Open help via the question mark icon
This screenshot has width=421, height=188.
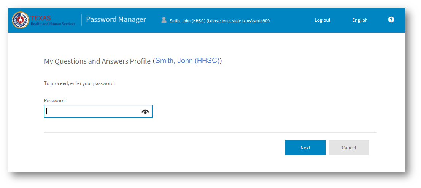[x=391, y=20]
